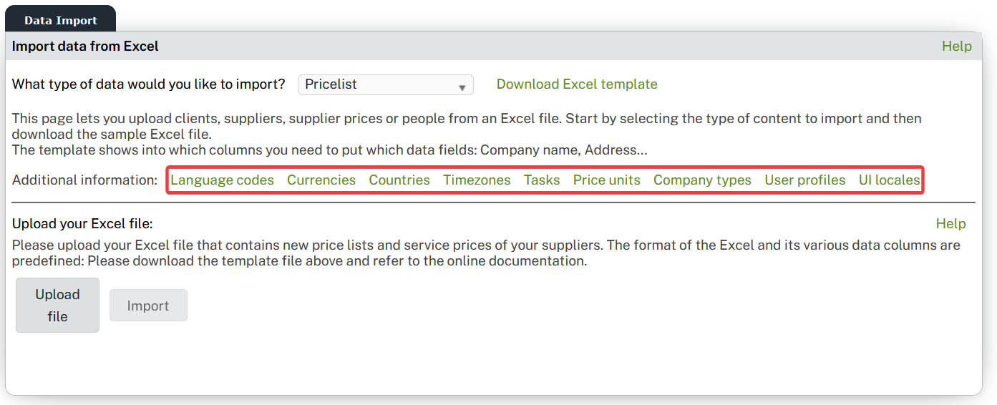Screen dimensions: 997x405
Task: View the Company types link
Action: click(702, 180)
